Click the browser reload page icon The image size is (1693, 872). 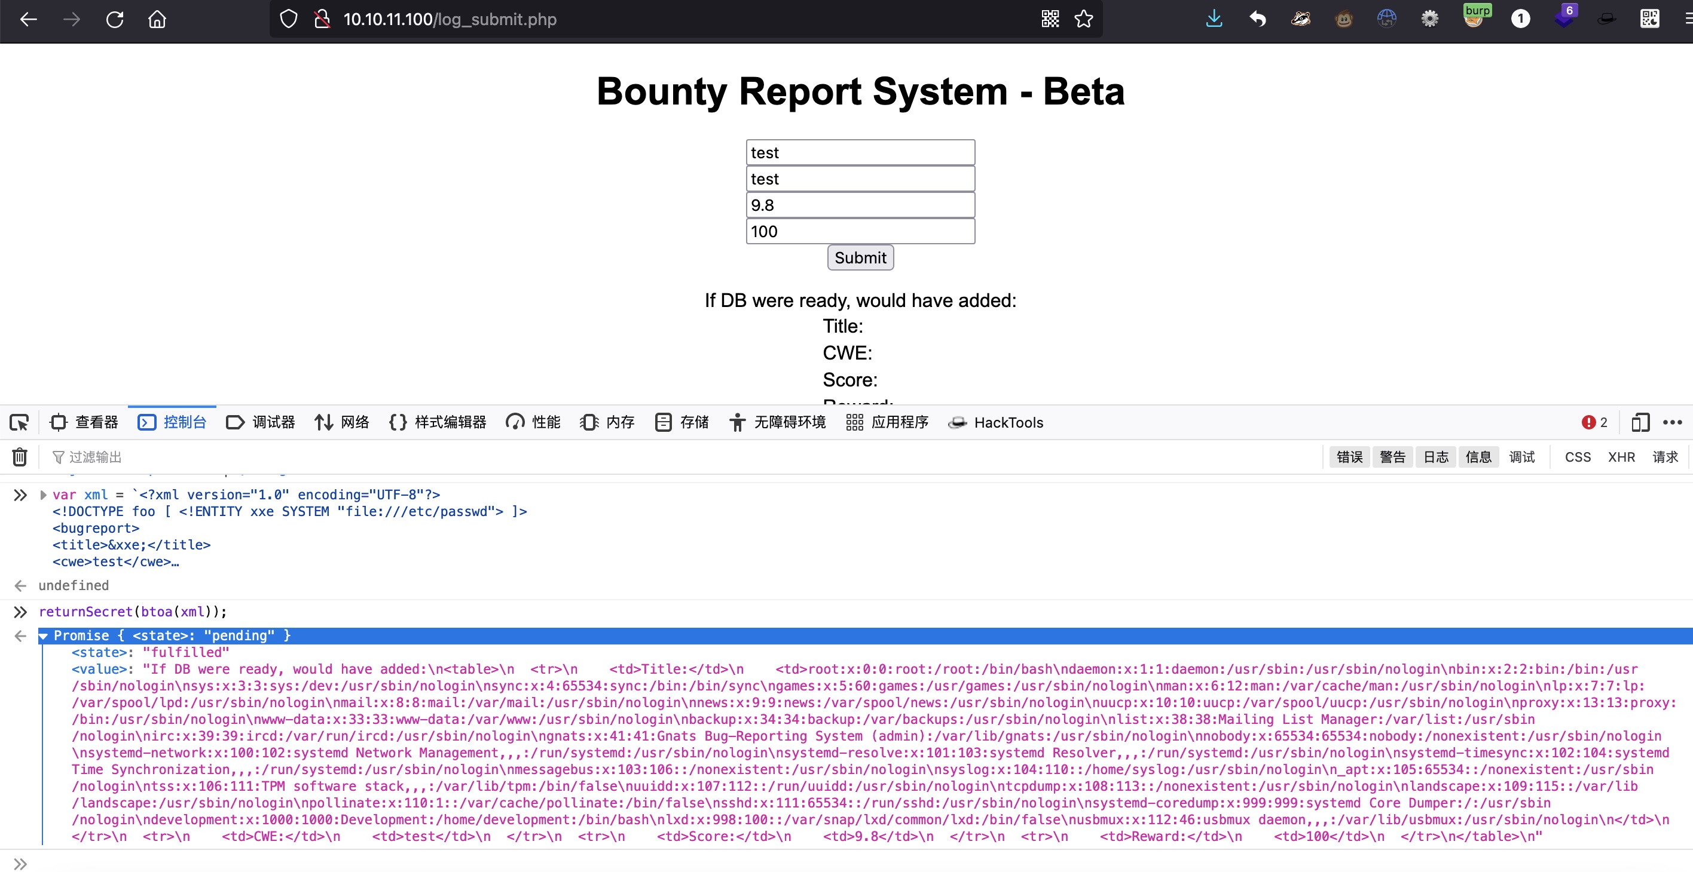(x=115, y=19)
